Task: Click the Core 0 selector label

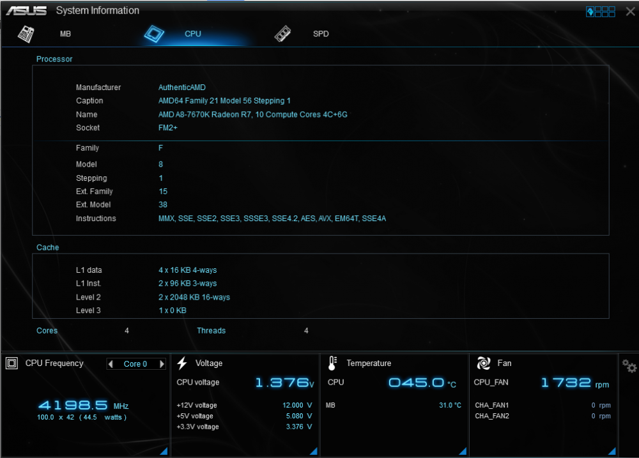Action: (135, 364)
